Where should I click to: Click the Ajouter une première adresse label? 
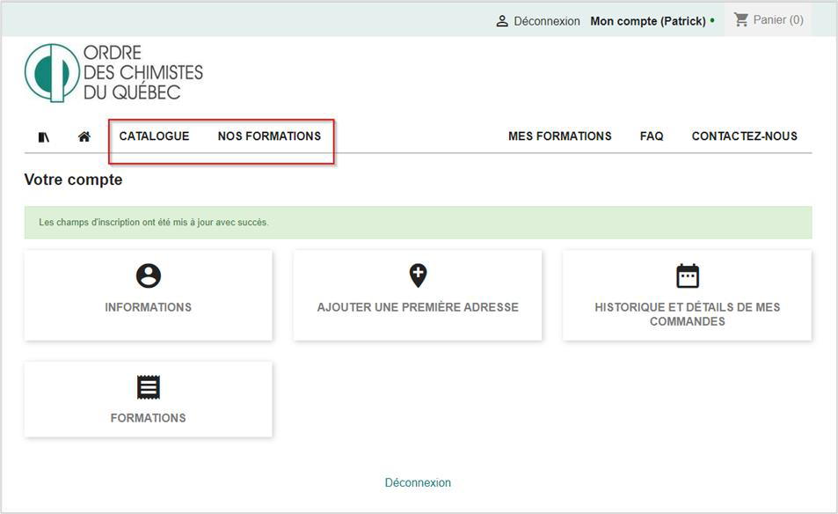(418, 307)
